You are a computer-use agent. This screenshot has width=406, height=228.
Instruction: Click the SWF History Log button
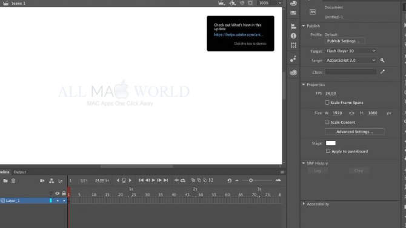pyautogui.click(x=318, y=171)
